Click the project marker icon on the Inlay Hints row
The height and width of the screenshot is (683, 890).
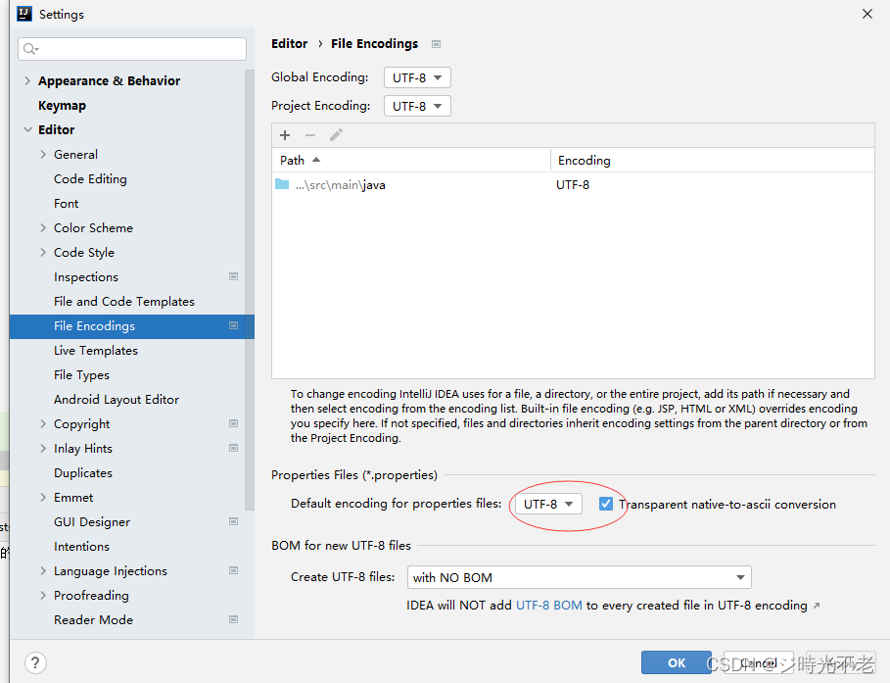click(233, 449)
